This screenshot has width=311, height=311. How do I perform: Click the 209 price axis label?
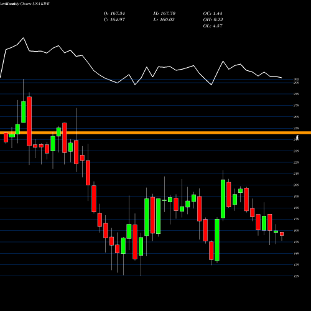pyautogui.click(x=296, y=185)
